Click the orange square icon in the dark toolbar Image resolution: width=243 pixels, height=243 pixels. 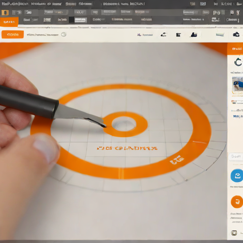[5, 13]
